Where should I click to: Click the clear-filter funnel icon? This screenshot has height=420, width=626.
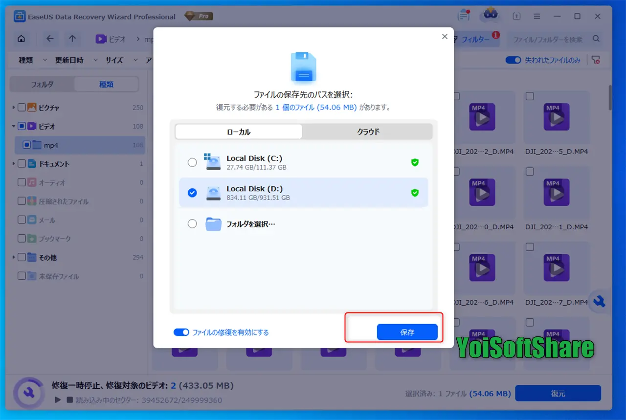pos(595,60)
